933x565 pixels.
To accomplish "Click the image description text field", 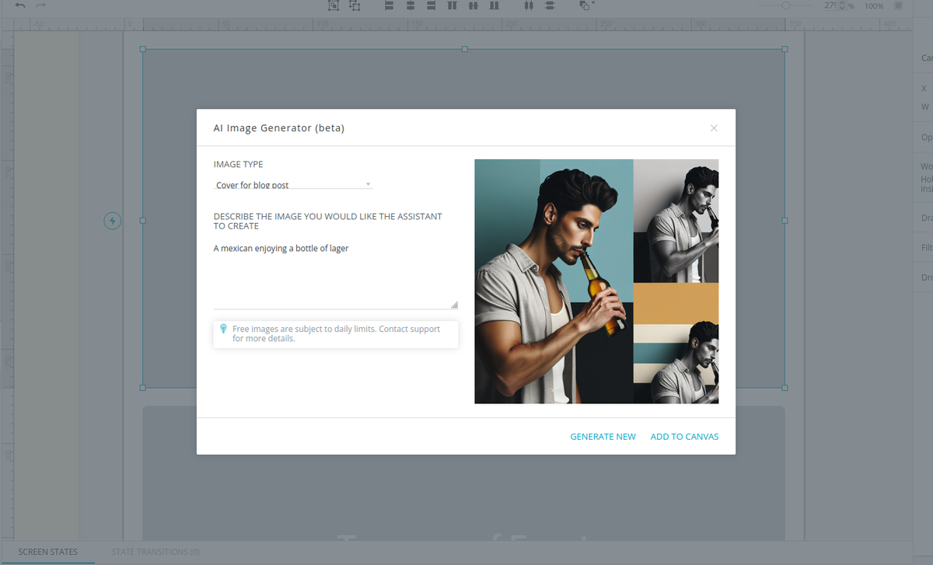I will point(336,274).
